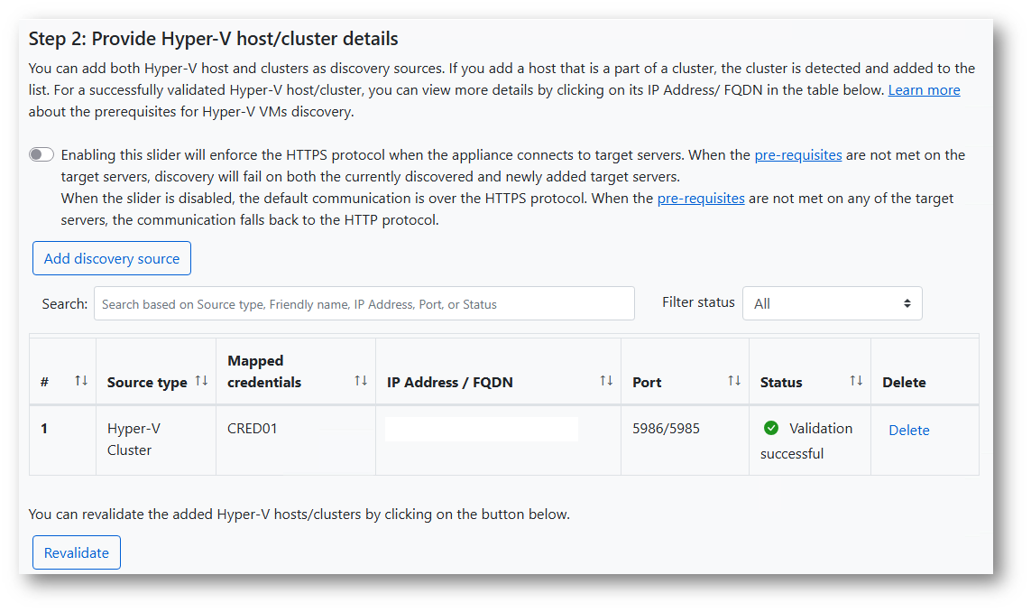
Task: Sort table by Status column arrows
Action: pyautogui.click(x=856, y=381)
